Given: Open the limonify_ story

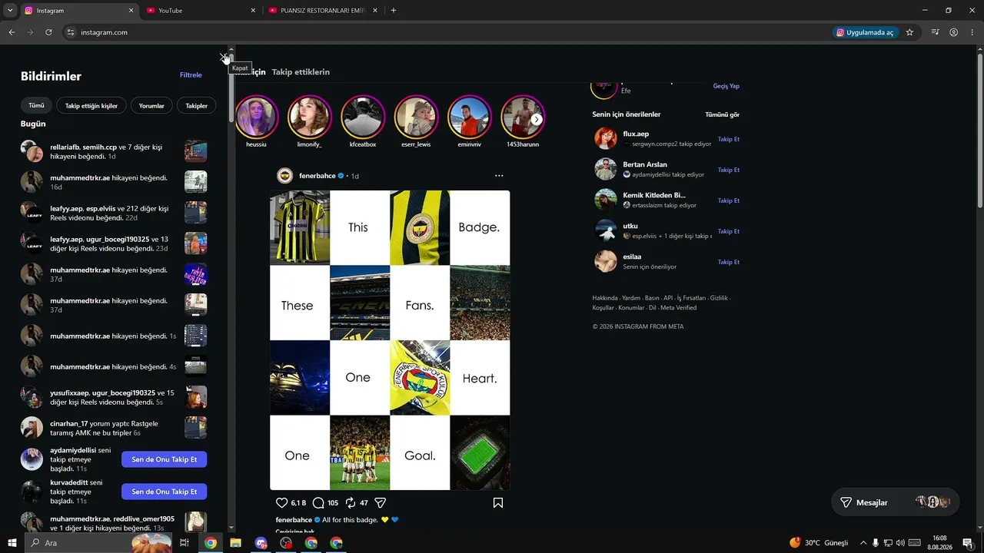Looking at the screenshot, I should [x=310, y=117].
